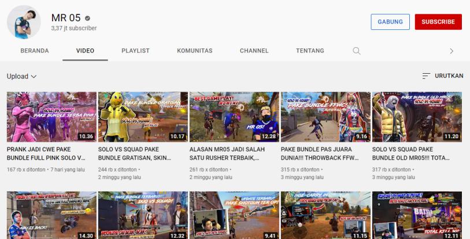This screenshot has height=239, width=470.
Task: Click the Duo vs Squad thumbnail with 12.32 duration
Action: pos(143,215)
